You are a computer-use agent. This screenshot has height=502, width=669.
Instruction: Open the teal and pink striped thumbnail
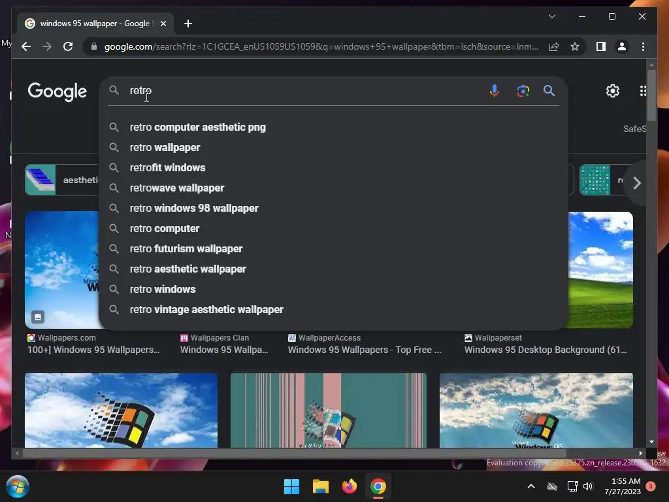[329, 410]
